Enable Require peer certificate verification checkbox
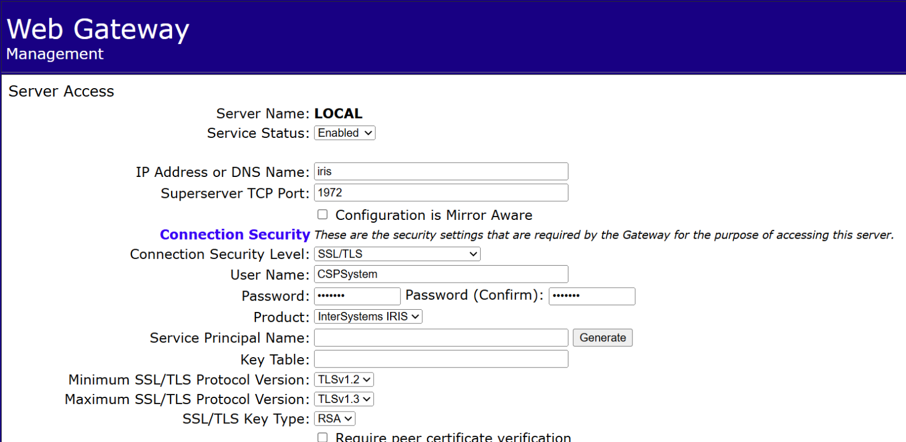This screenshot has height=442, width=906. pos(322,437)
